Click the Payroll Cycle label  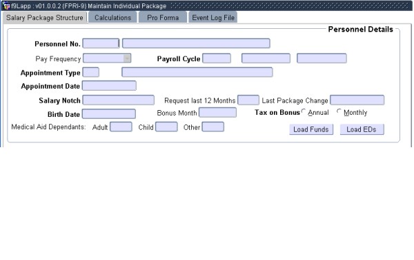(x=179, y=59)
